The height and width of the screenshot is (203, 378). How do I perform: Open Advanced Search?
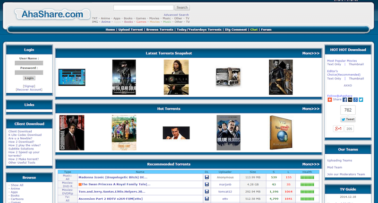pos(176,15)
